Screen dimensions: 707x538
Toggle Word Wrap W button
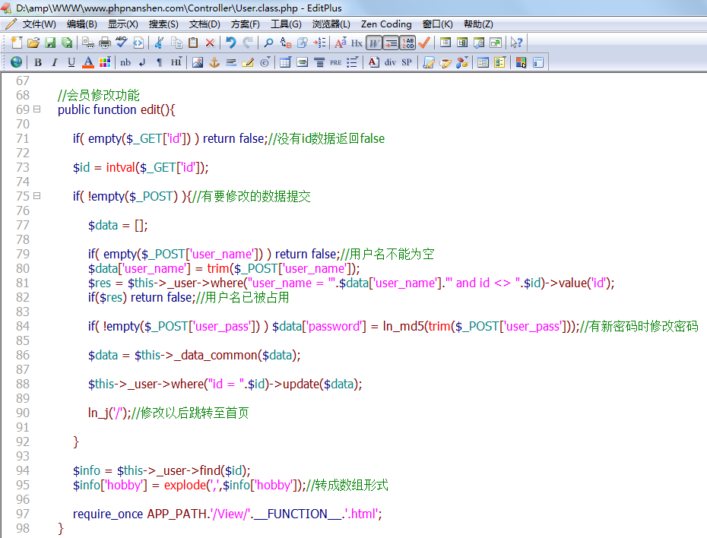pos(374,43)
